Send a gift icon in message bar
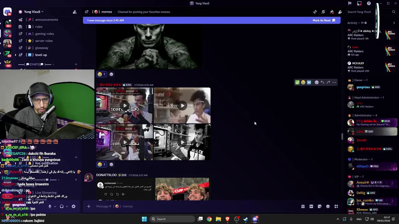 click(x=303, y=206)
